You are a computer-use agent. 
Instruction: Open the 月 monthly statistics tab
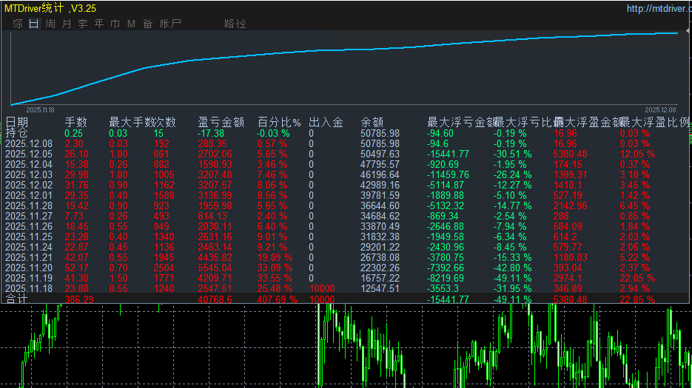click(x=67, y=24)
